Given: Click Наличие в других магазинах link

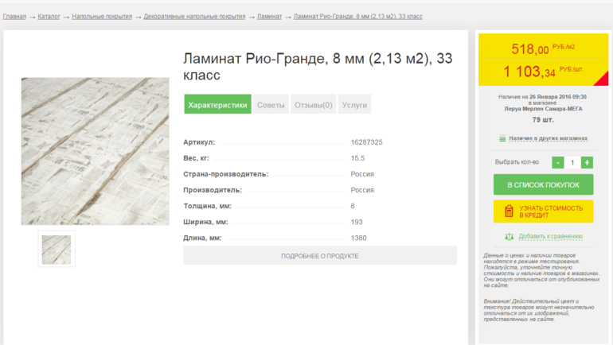Looking at the screenshot, I should [548, 138].
